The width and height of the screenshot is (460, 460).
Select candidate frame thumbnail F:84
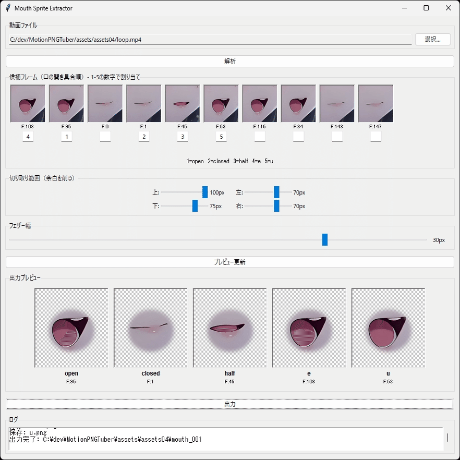click(x=298, y=103)
